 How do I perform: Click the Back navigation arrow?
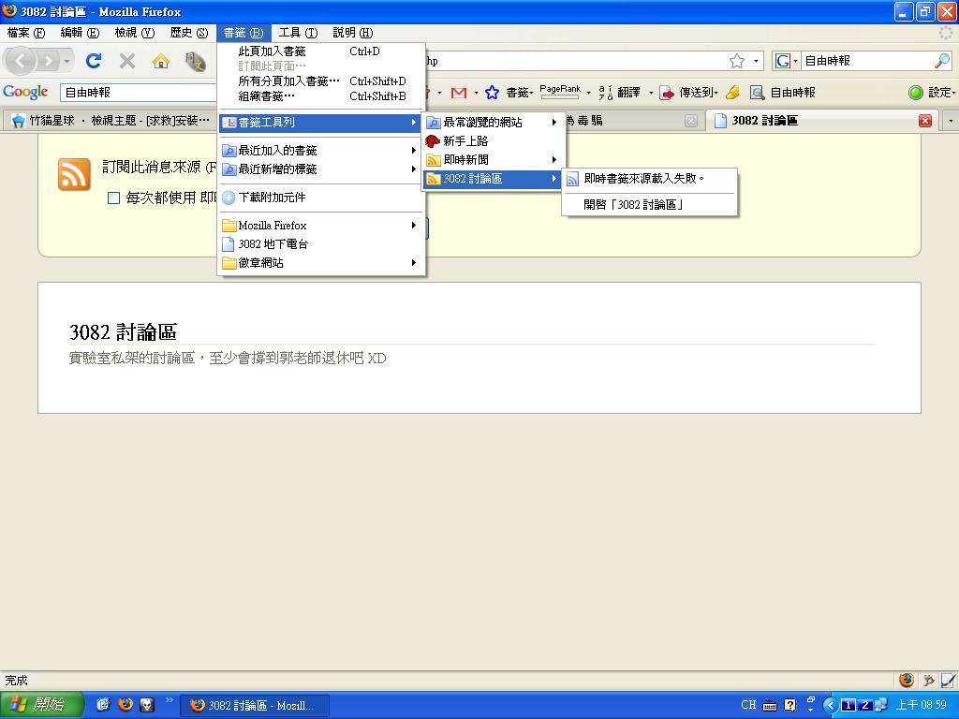(21, 61)
